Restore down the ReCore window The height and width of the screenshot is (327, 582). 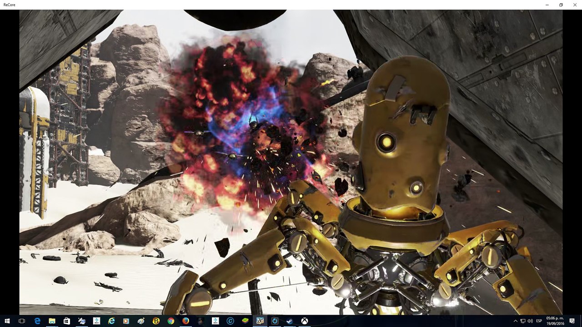[x=561, y=5]
